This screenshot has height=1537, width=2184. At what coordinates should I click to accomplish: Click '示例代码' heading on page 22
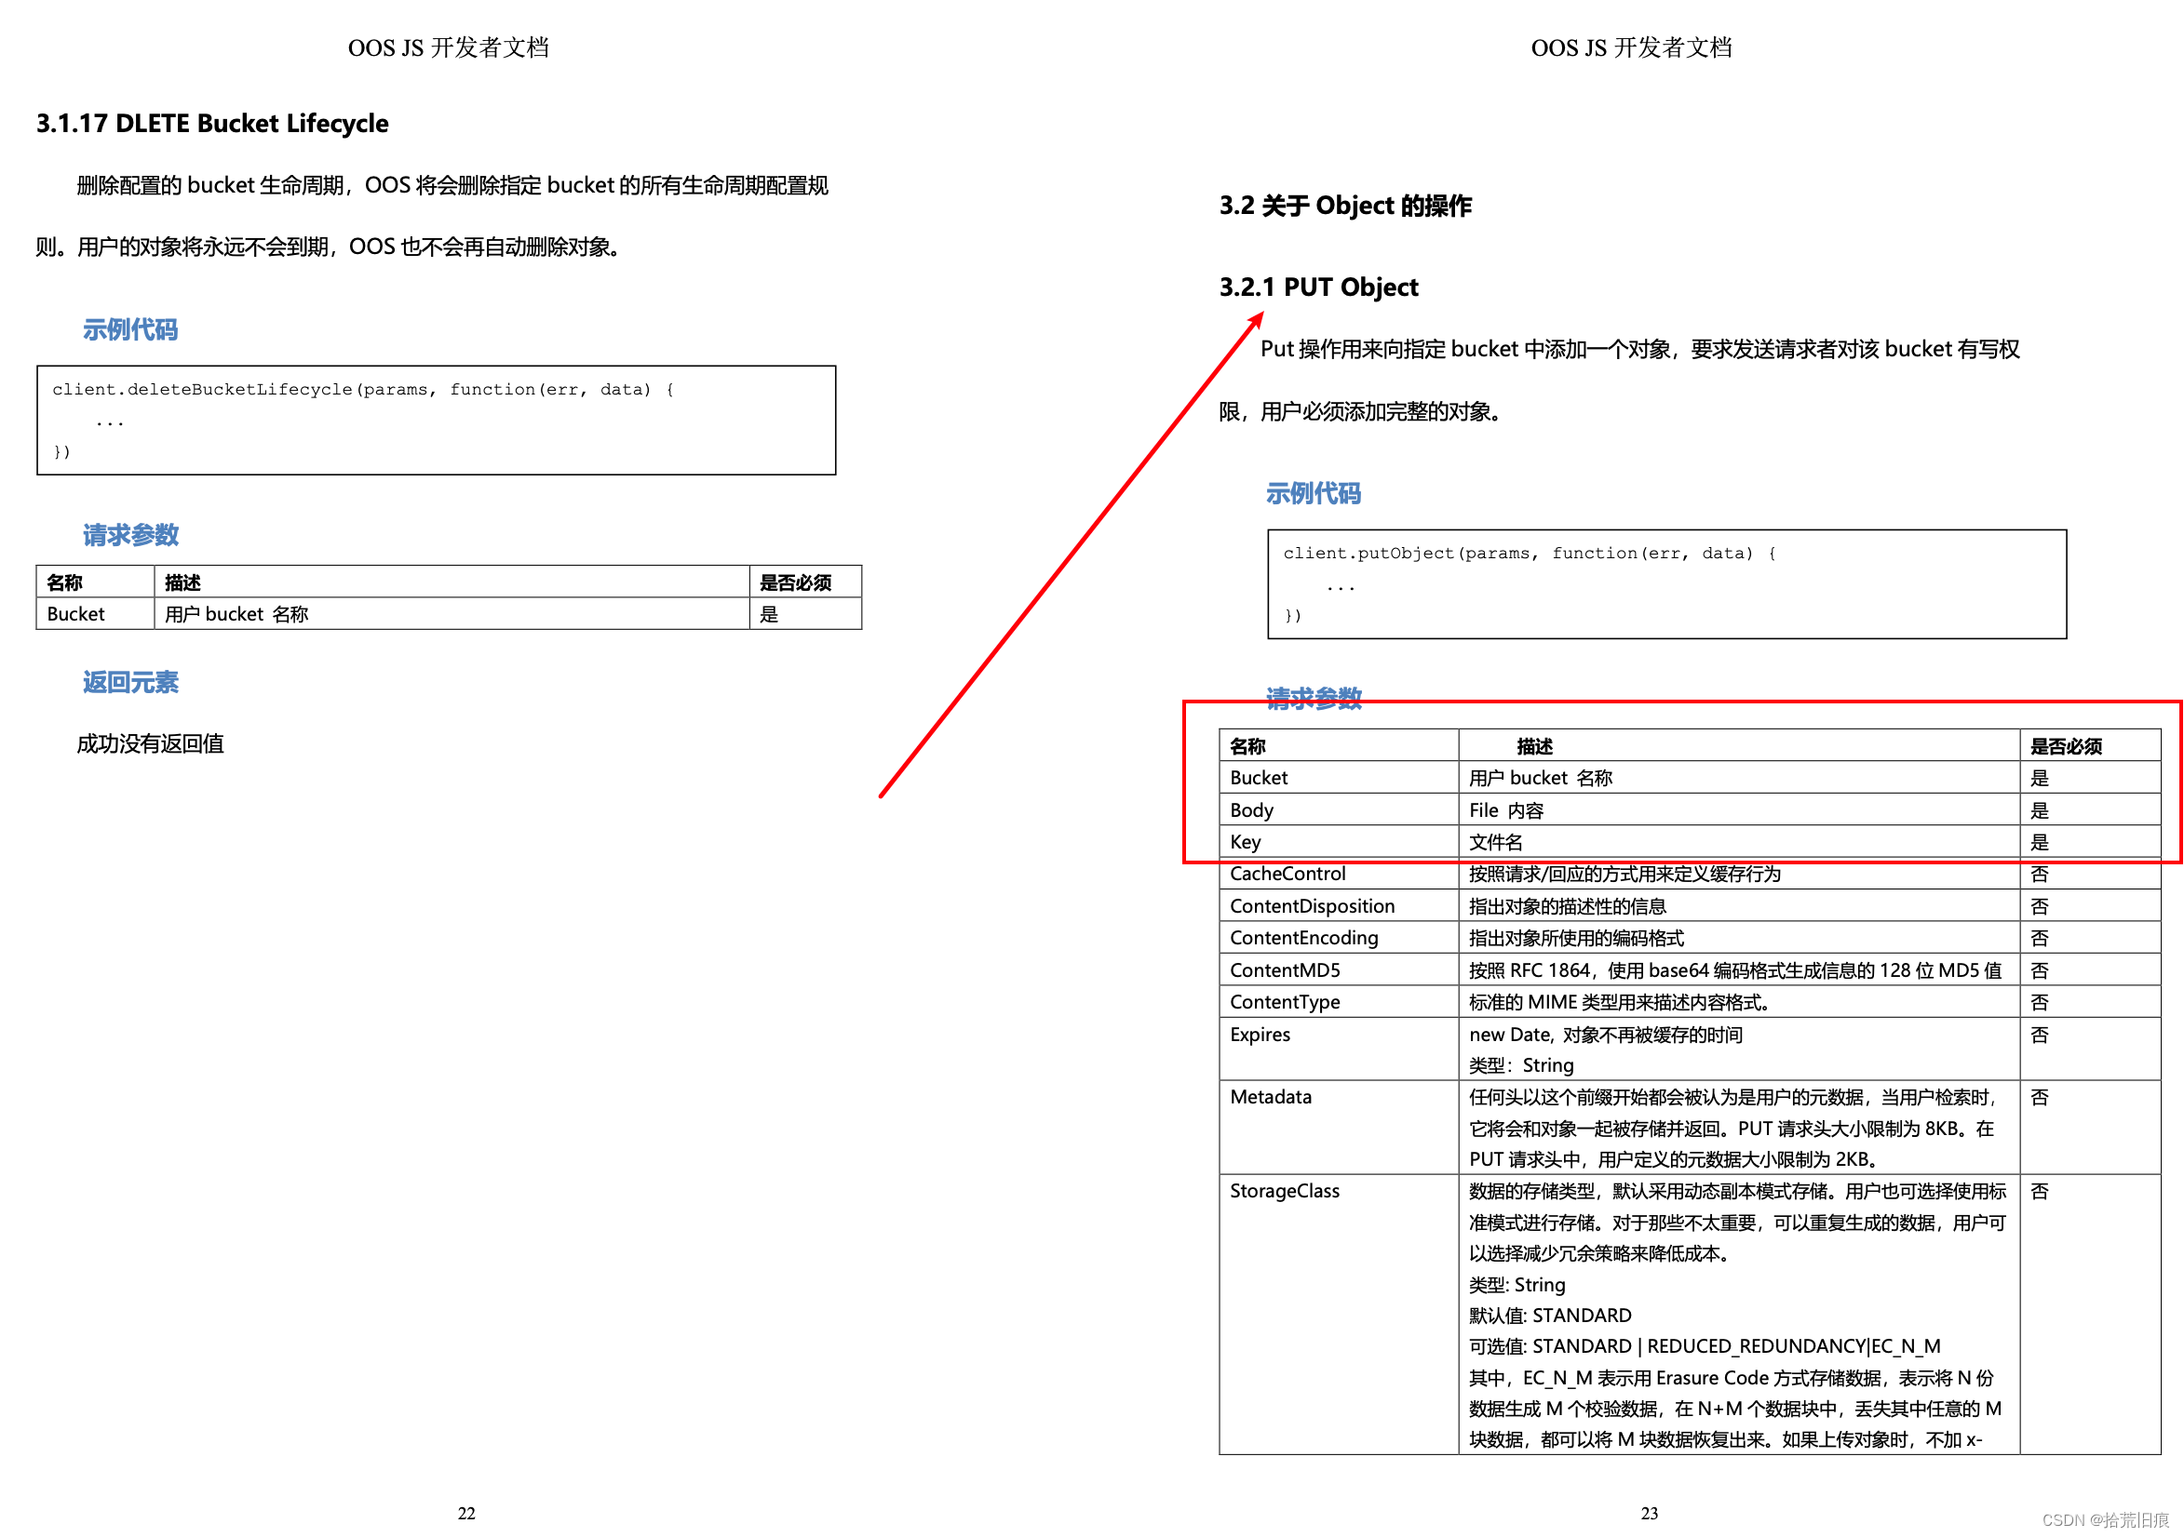click(x=130, y=330)
